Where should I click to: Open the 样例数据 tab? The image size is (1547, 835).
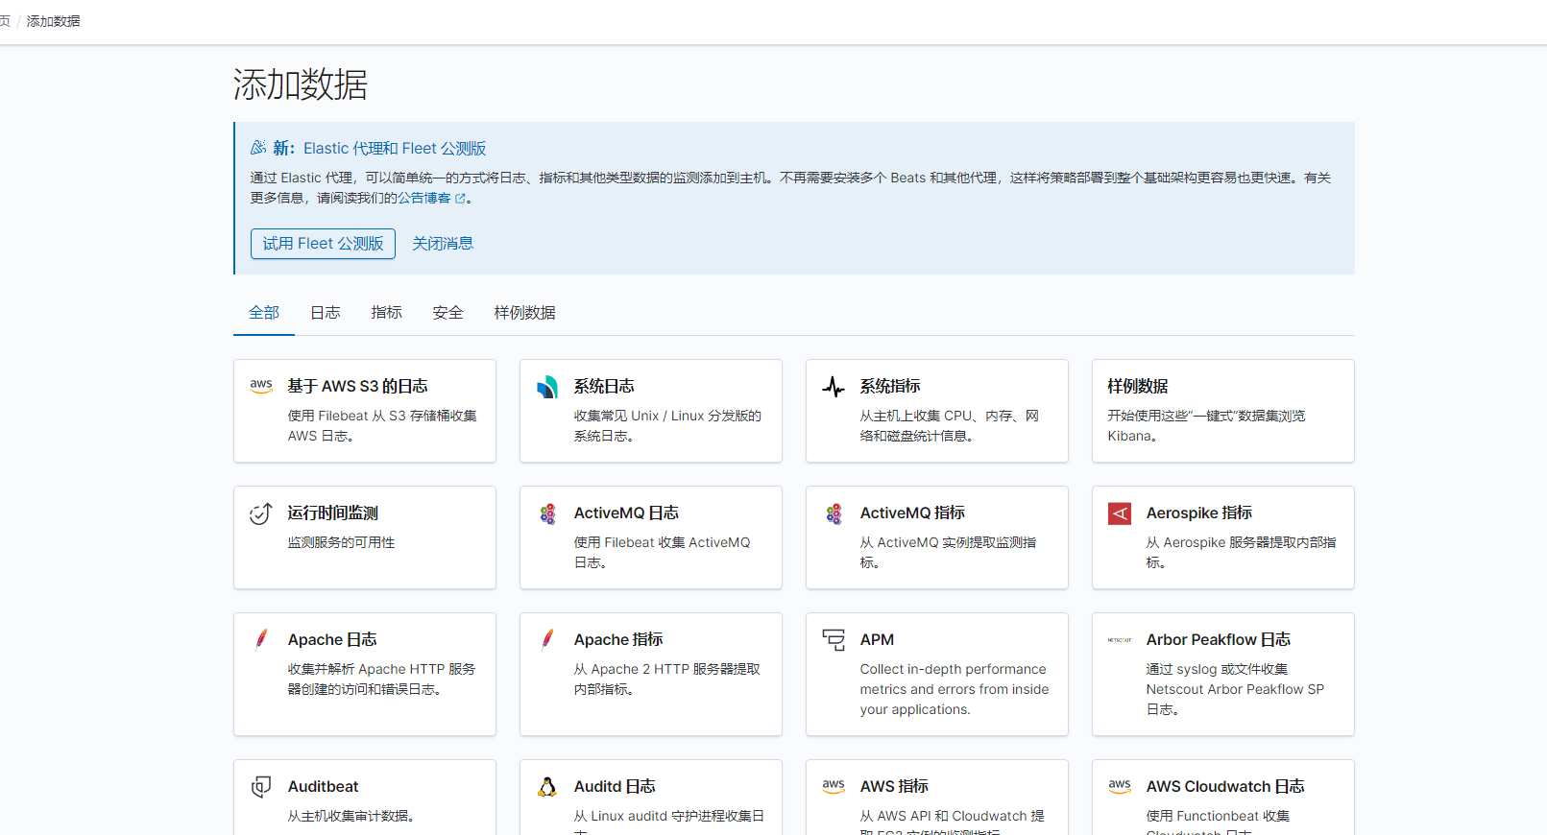[x=525, y=313]
